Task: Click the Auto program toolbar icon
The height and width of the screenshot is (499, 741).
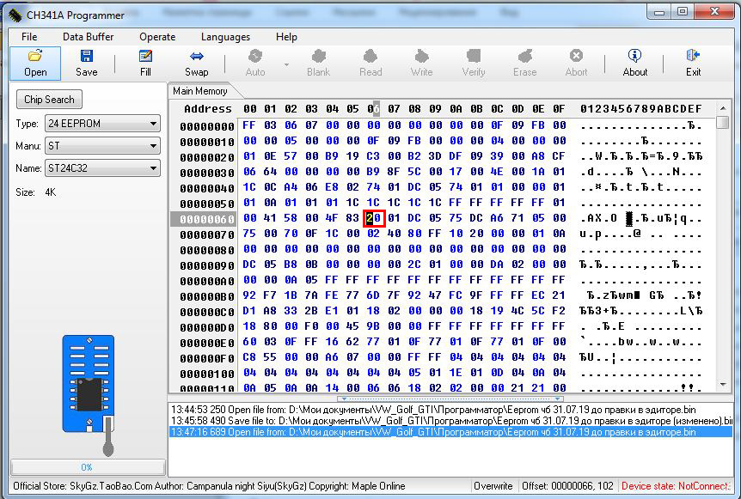Action: coord(255,56)
